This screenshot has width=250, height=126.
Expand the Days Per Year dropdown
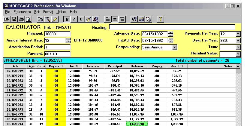click(238, 40)
